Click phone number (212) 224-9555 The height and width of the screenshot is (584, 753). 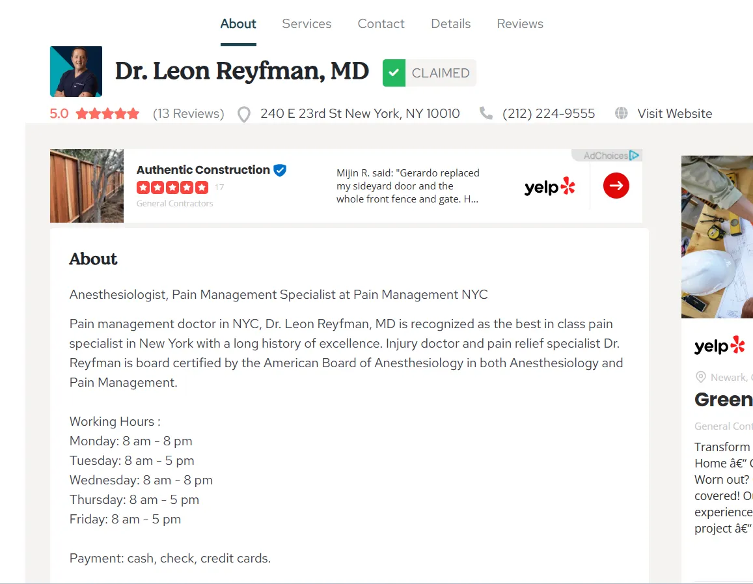point(549,114)
